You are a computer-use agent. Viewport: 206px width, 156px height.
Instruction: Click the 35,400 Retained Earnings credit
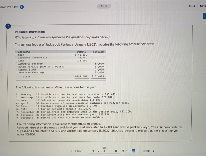99,73
